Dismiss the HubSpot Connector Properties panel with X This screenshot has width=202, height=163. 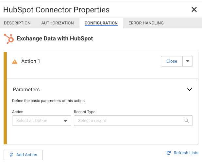point(194,9)
